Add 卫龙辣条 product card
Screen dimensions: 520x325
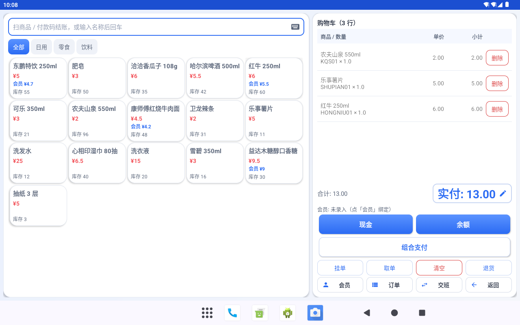coord(215,121)
